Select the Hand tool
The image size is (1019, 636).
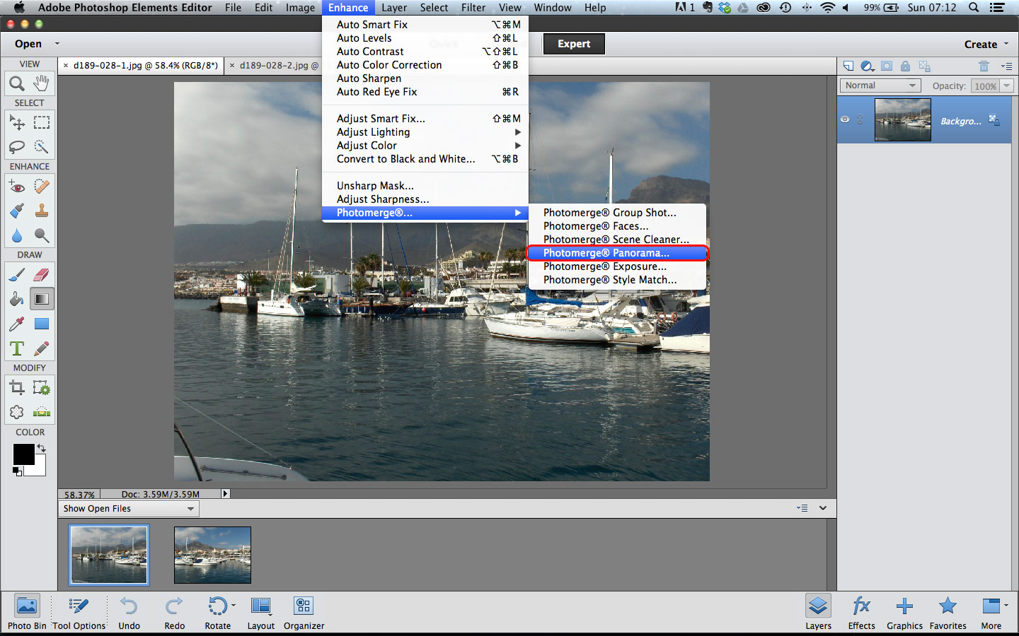(42, 83)
